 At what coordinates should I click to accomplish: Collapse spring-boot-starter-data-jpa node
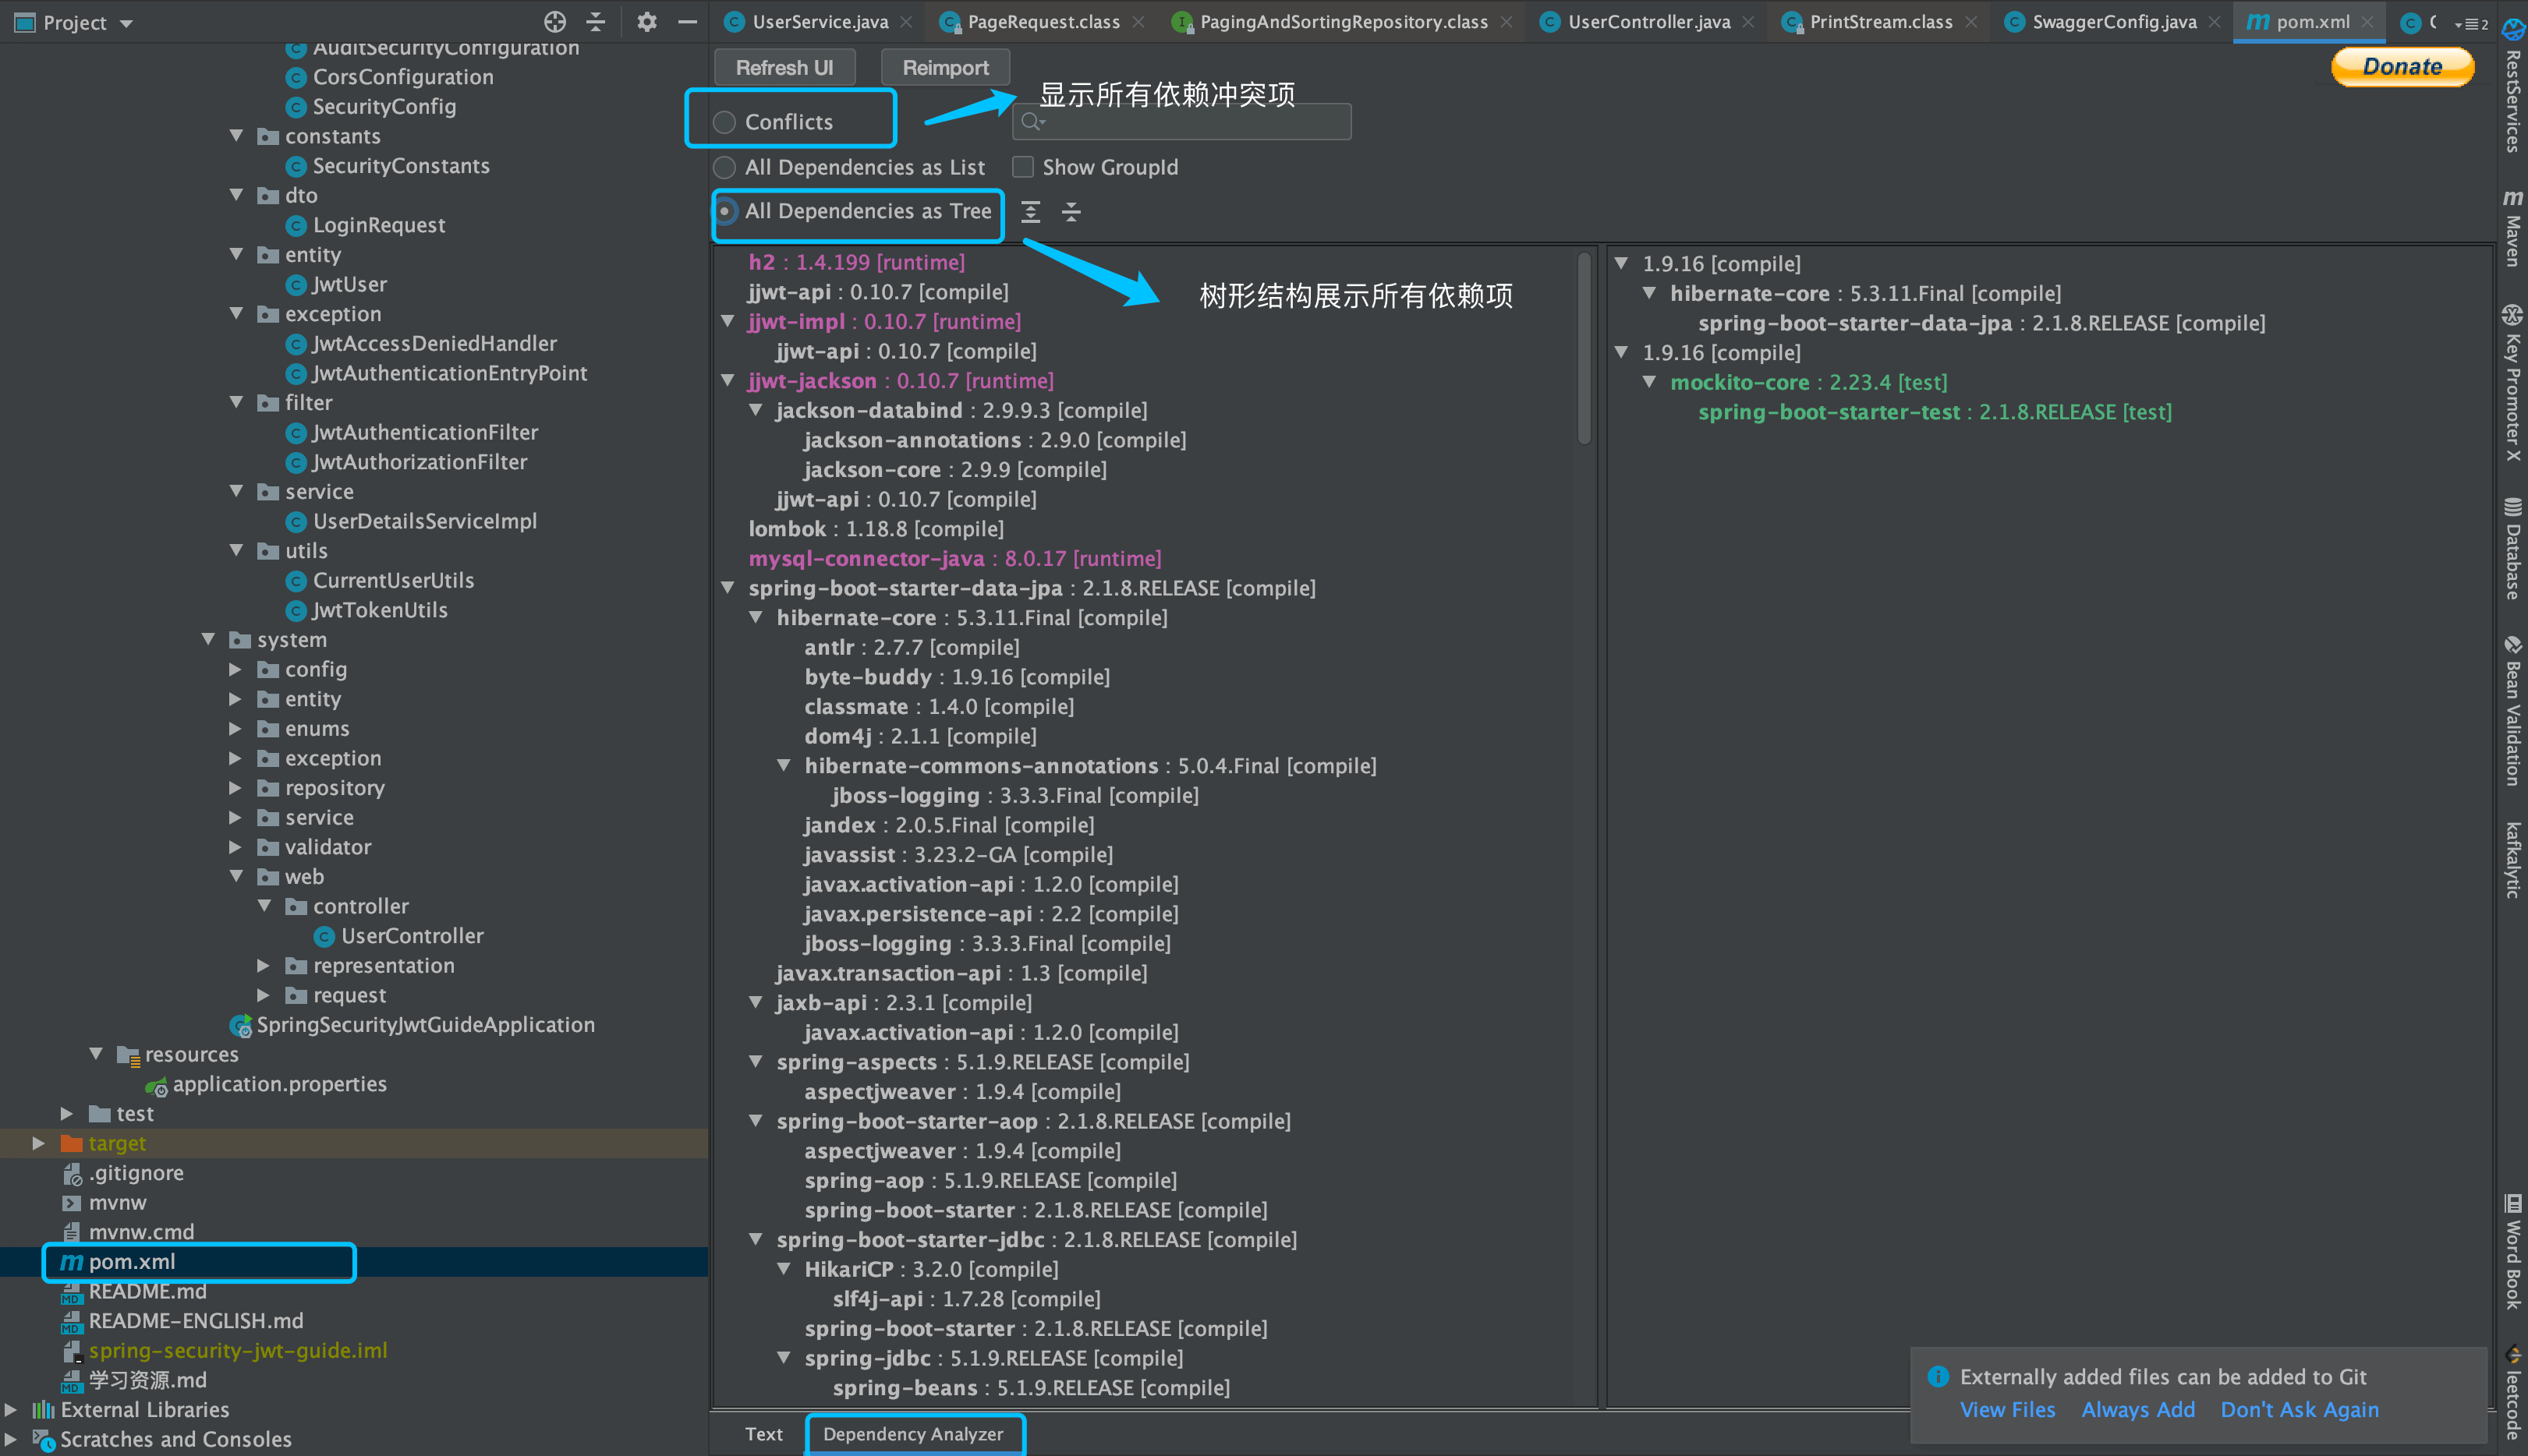pos(728,588)
